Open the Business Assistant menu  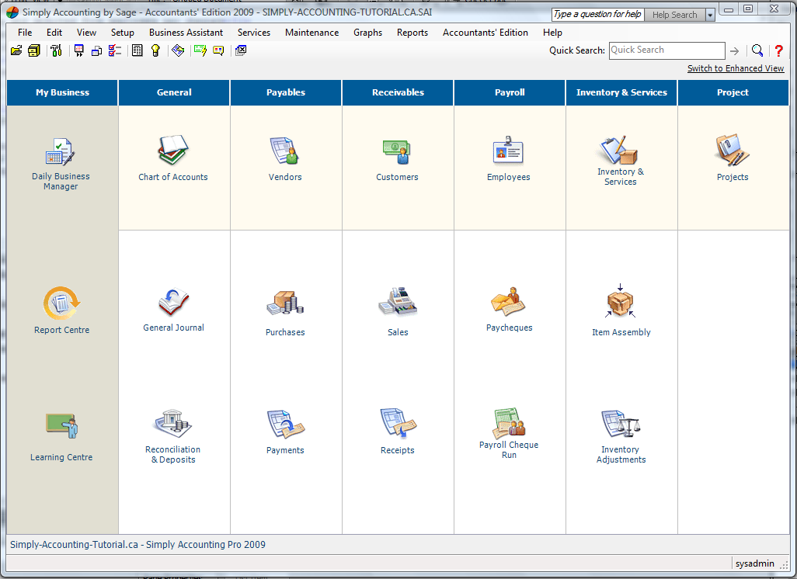186,33
